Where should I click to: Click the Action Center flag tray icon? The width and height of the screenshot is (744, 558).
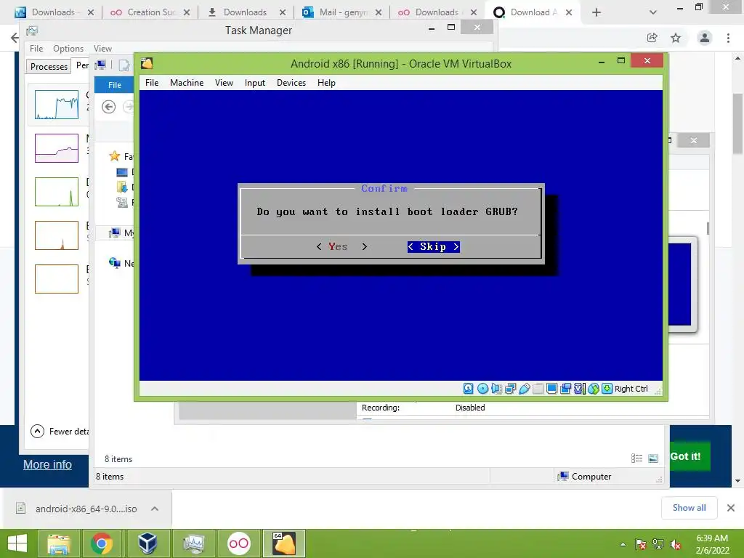click(641, 544)
